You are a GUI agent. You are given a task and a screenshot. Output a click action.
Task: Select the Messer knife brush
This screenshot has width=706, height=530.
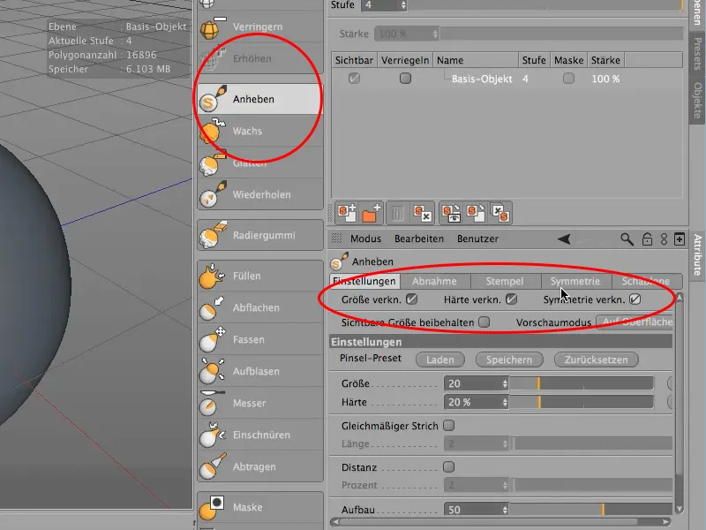coord(260,404)
